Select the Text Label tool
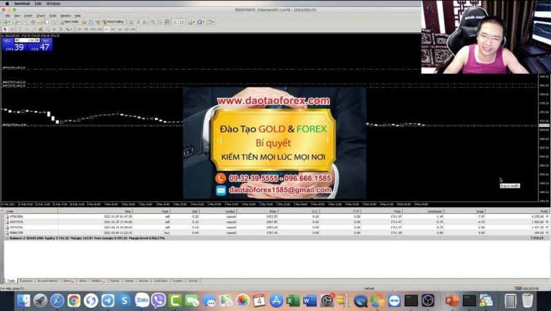Image resolution: width=551 pixels, height=311 pixels. click(61, 29)
